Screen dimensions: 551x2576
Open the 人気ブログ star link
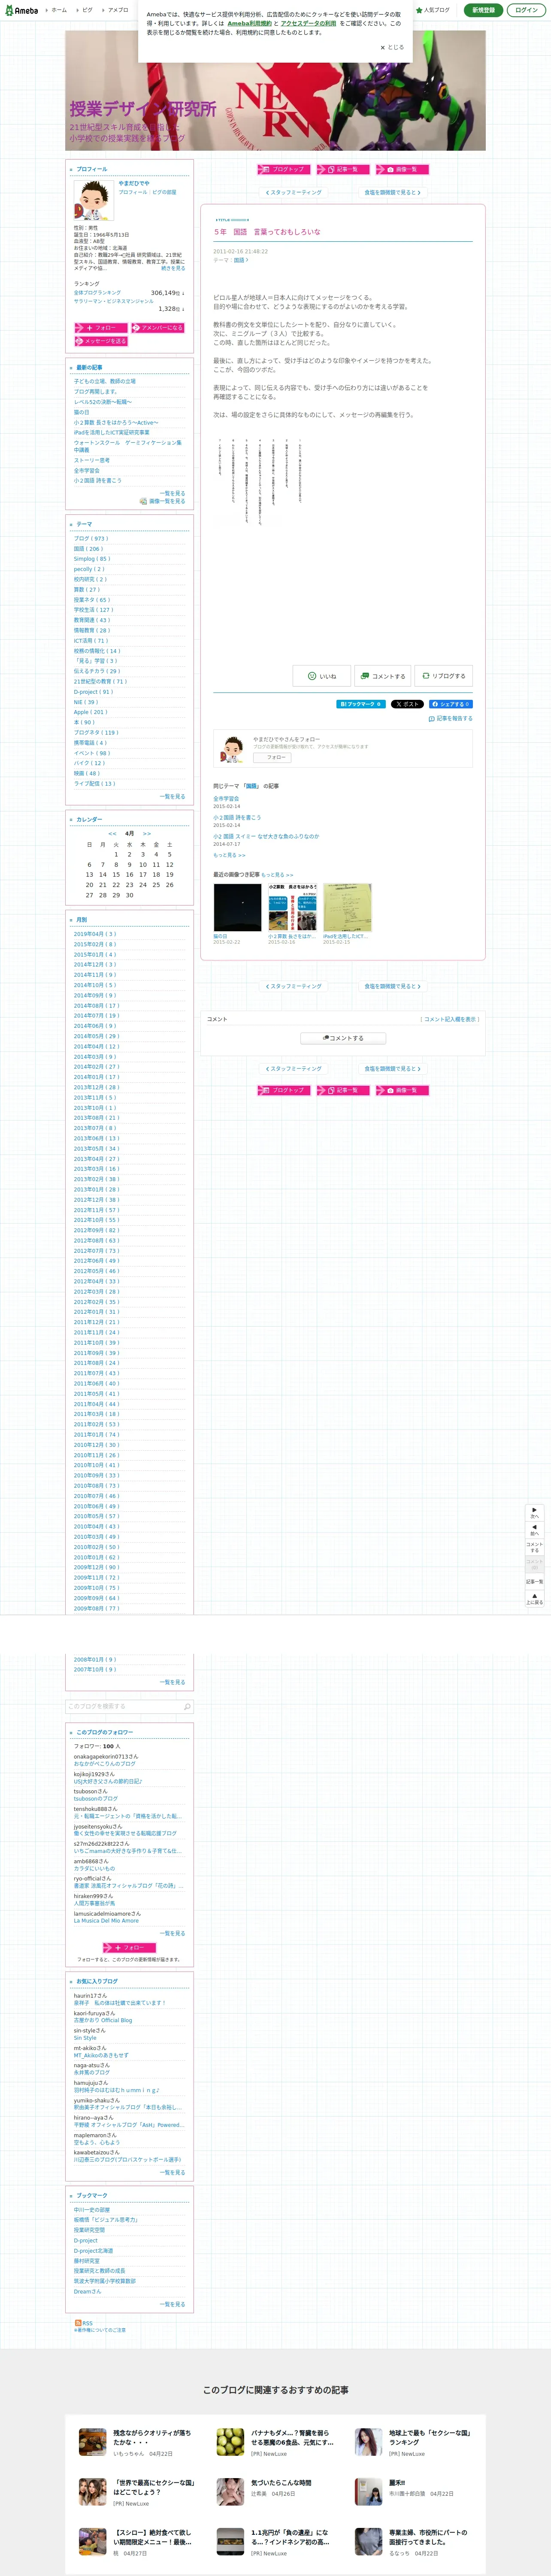pyautogui.click(x=433, y=10)
